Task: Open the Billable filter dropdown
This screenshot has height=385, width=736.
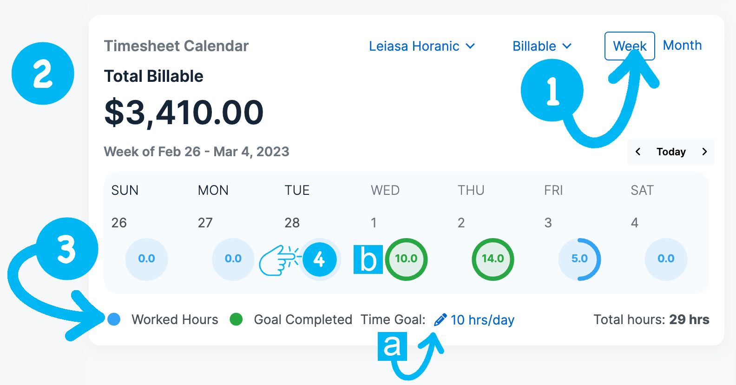Action: [x=533, y=46]
